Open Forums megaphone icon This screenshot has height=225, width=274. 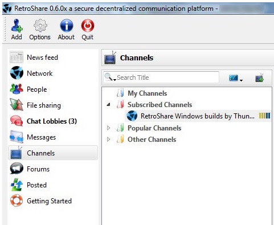(x=17, y=169)
